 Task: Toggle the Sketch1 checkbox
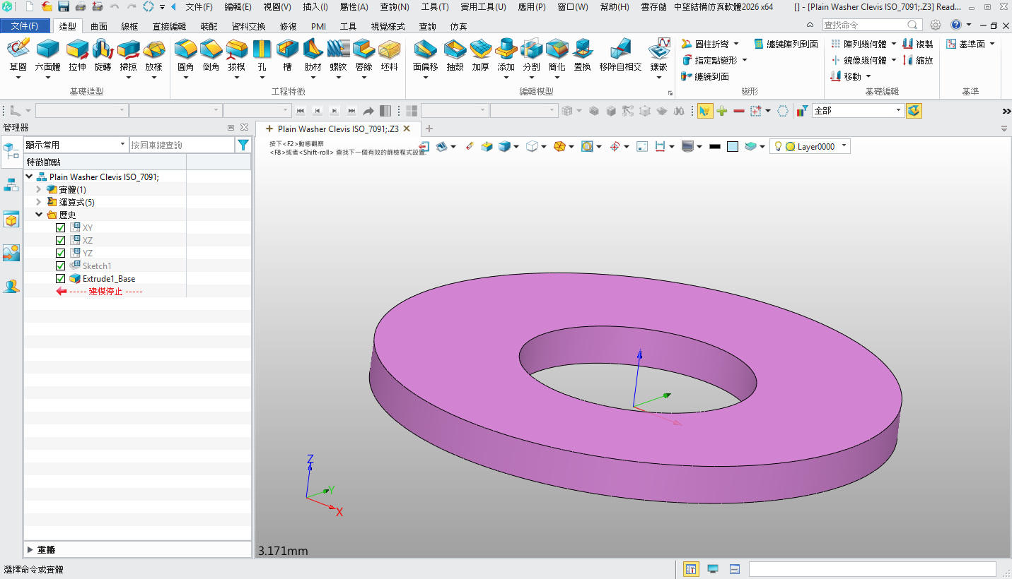coord(60,266)
